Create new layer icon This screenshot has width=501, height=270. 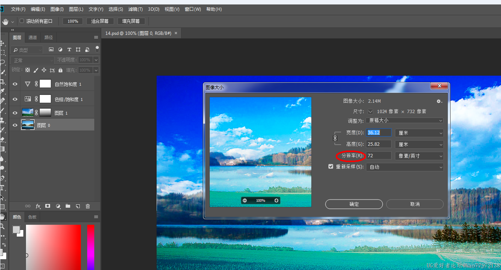[x=78, y=206]
